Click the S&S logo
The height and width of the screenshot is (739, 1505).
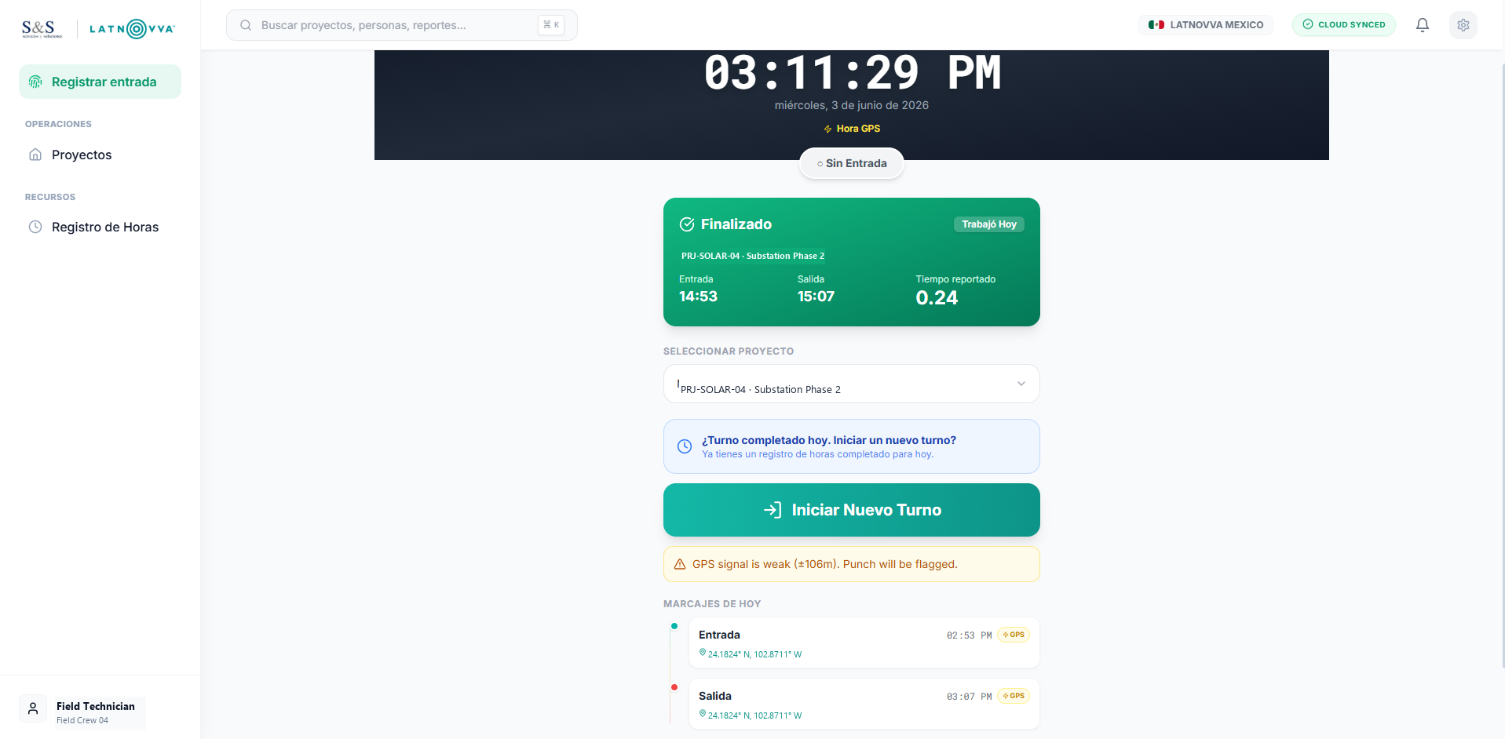pyautogui.click(x=42, y=29)
